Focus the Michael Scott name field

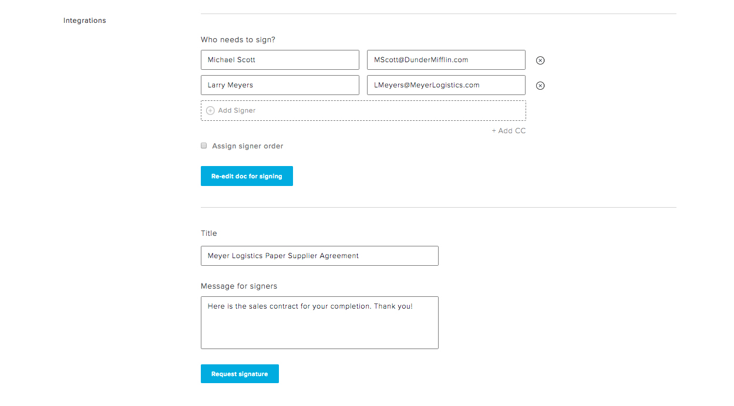tap(280, 60)
